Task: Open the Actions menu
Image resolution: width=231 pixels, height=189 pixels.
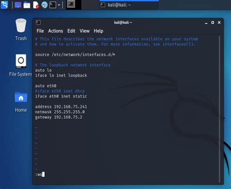Action: click(56, 31)
